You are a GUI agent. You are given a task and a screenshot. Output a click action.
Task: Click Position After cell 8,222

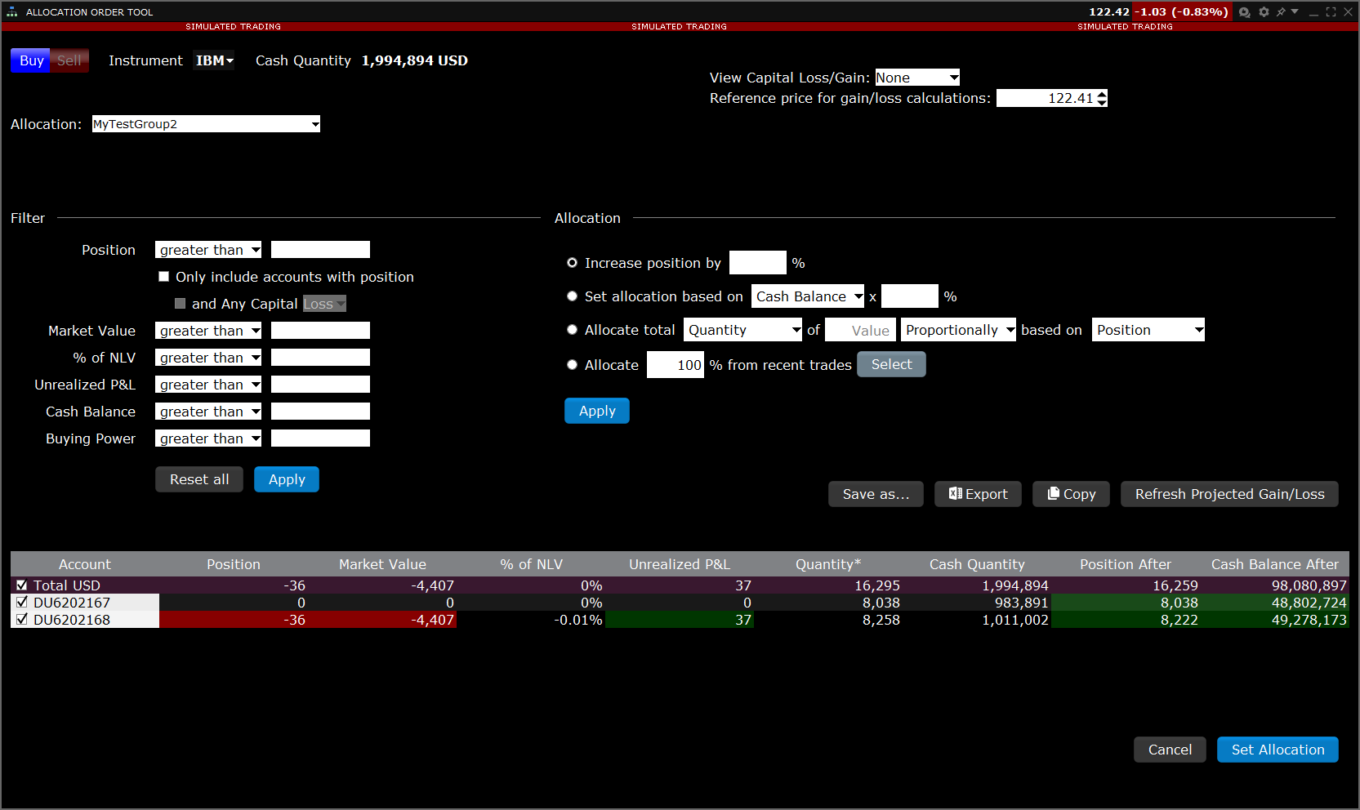click(1126, 620)
